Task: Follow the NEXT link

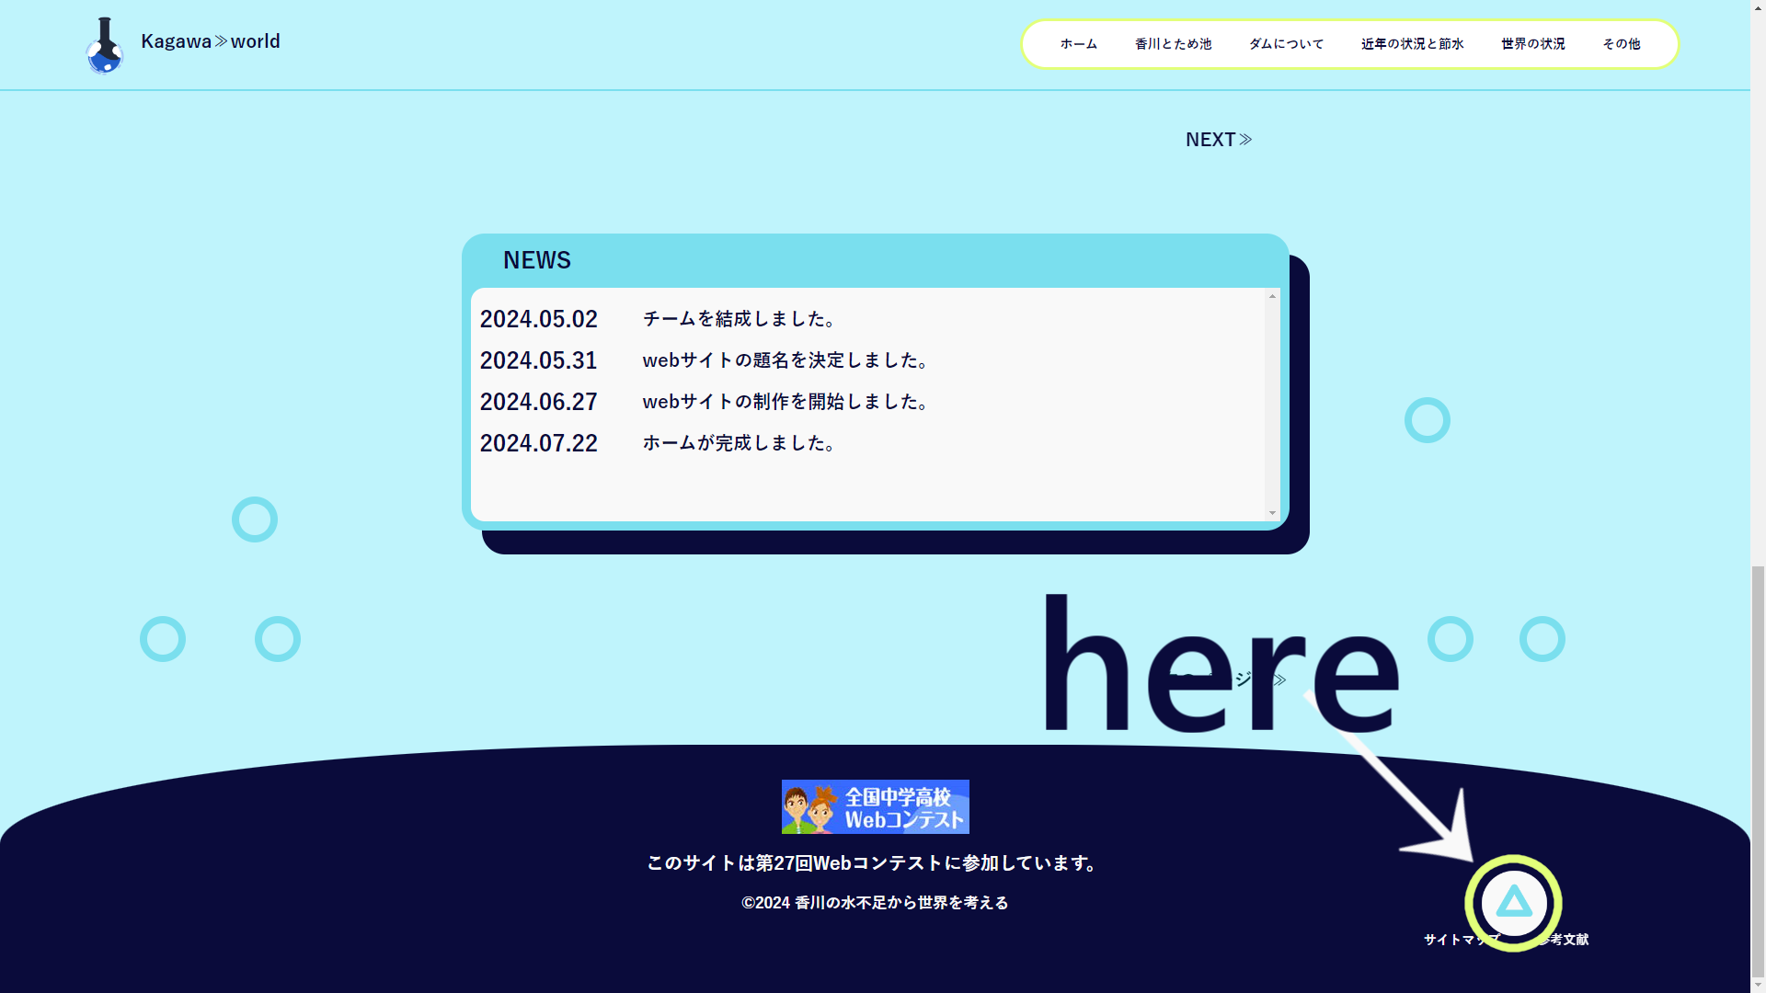Action: pyautogui.click(x=1219, y=140)
